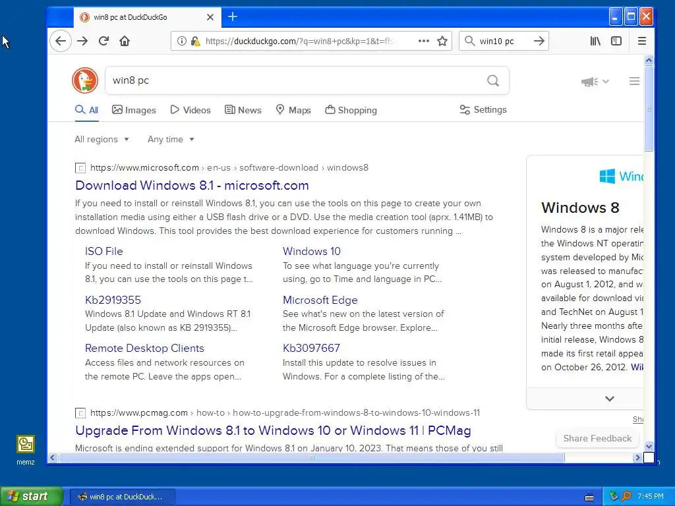Screen dimensions: 675x506
Task: Open the Windows 10 sublink
Action: point(312,251)
